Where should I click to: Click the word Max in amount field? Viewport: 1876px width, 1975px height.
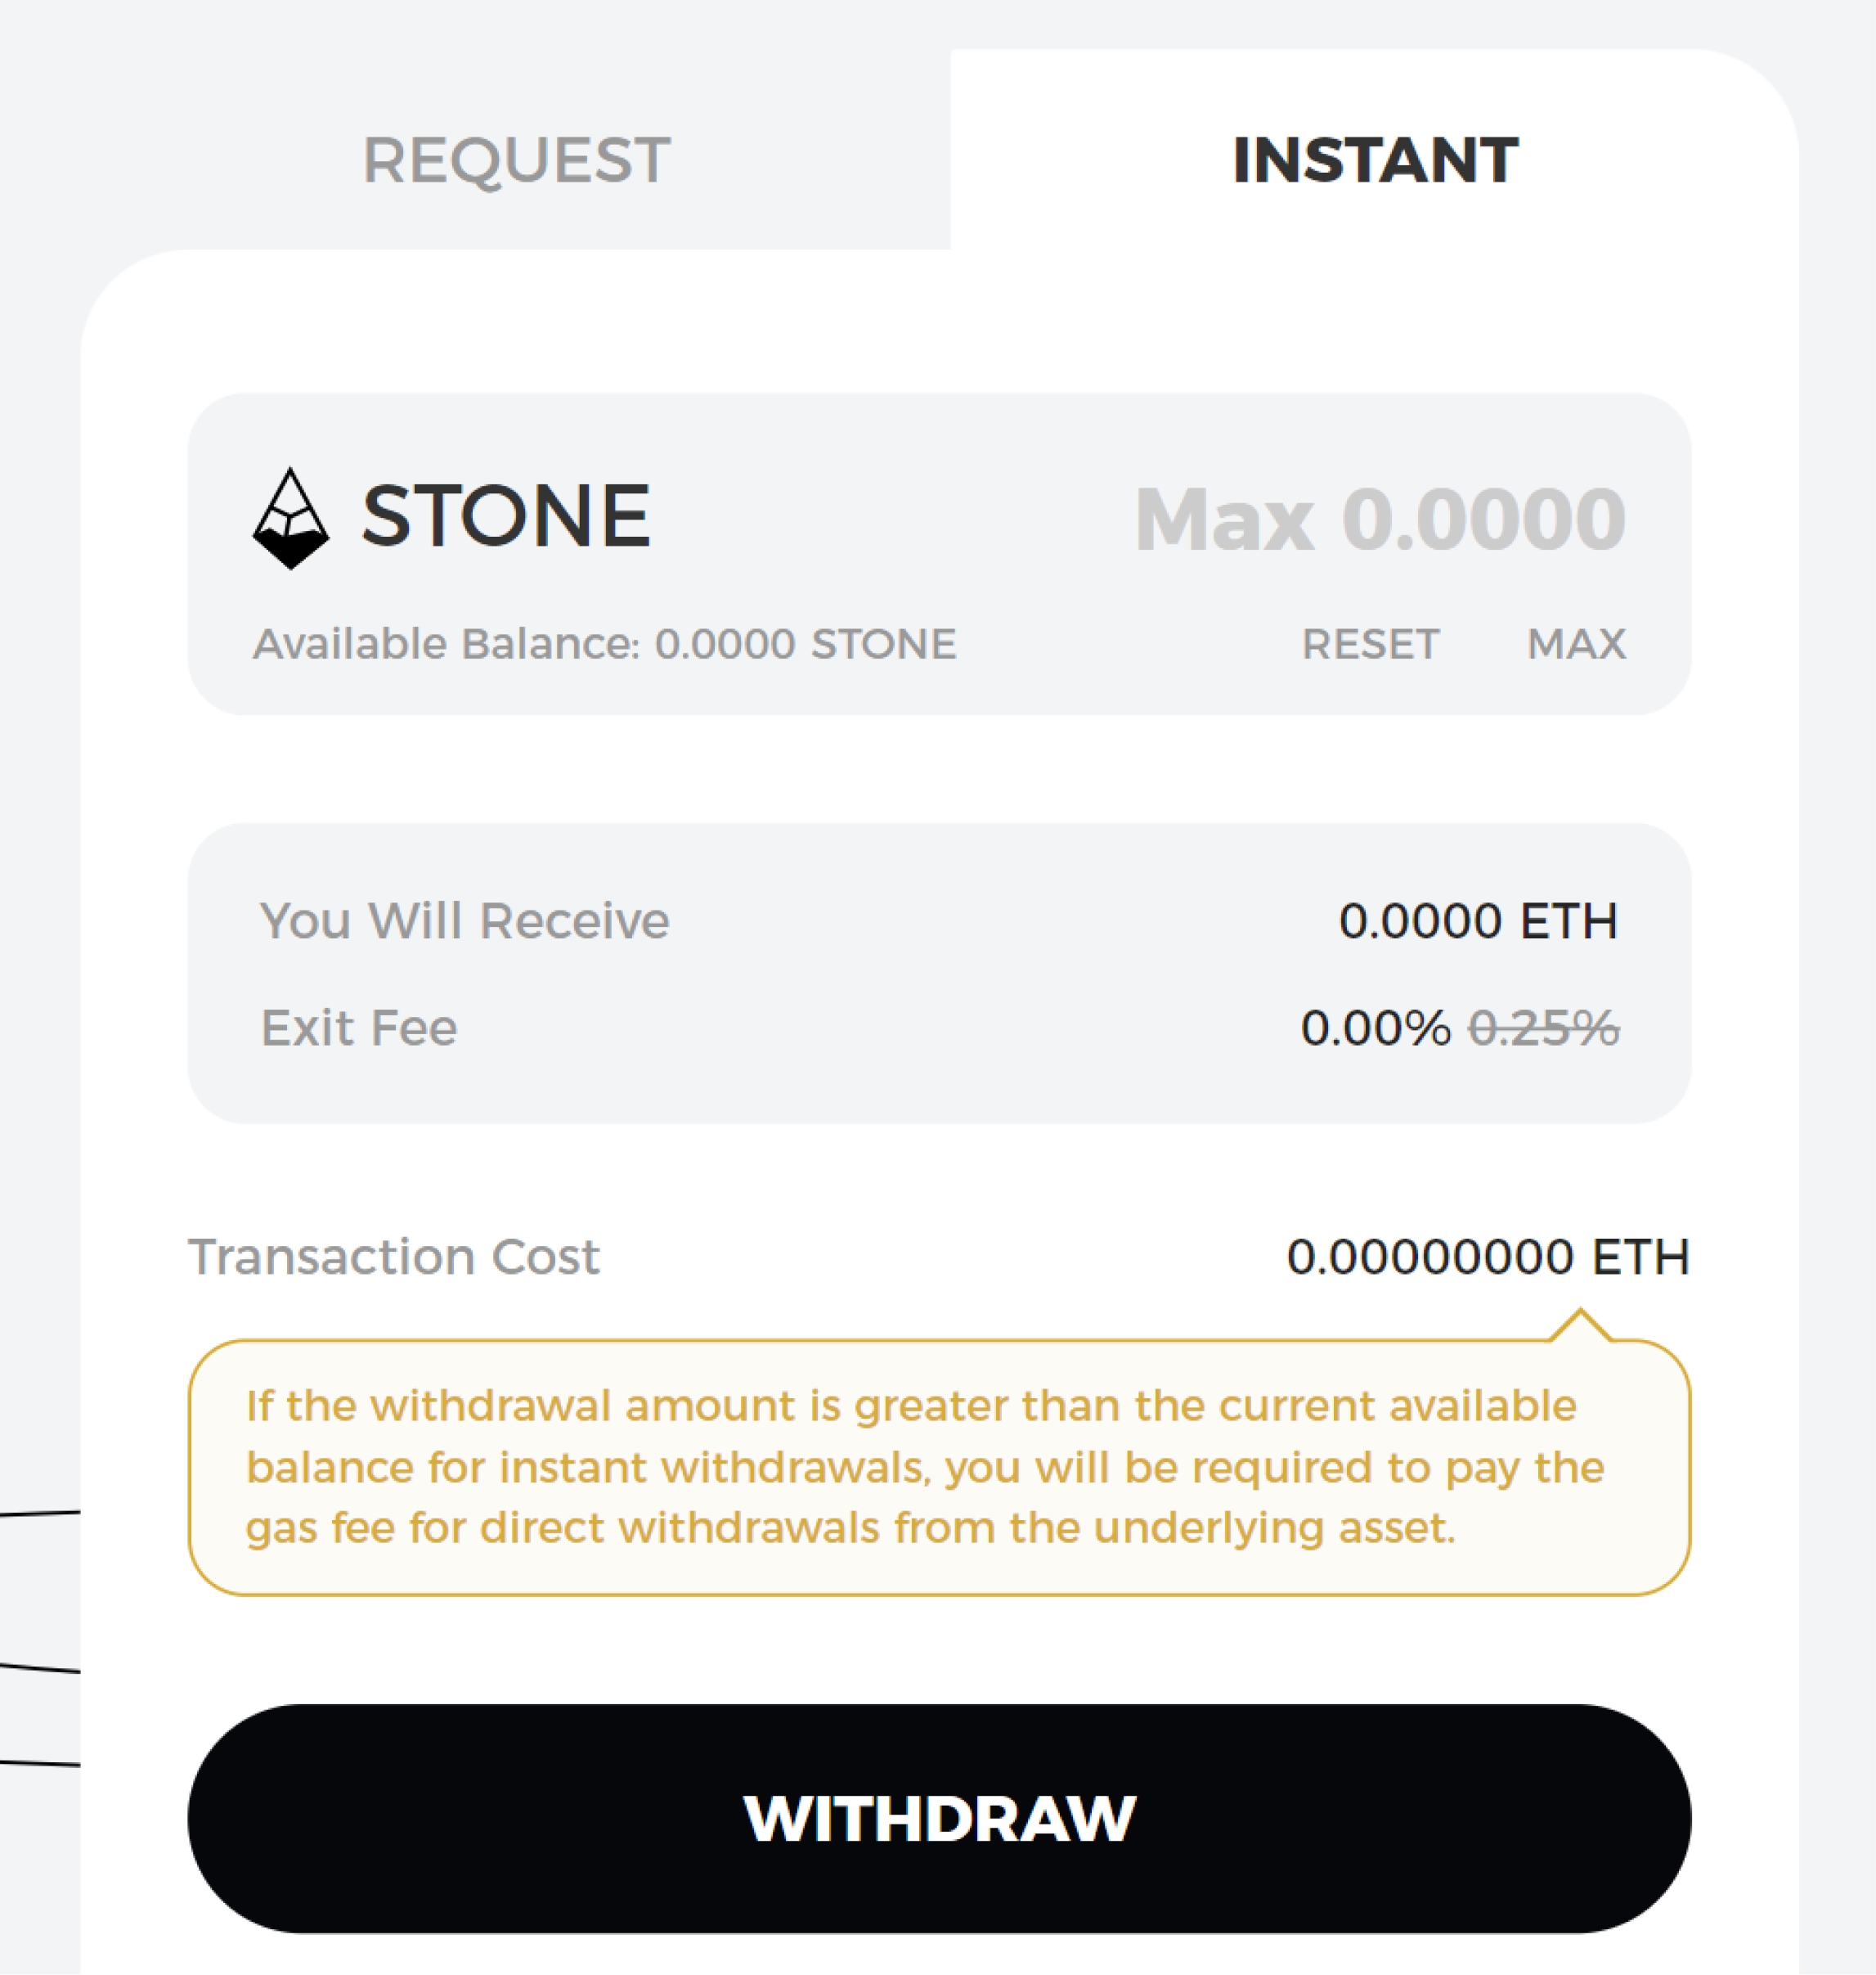[x=1224, y=520]
